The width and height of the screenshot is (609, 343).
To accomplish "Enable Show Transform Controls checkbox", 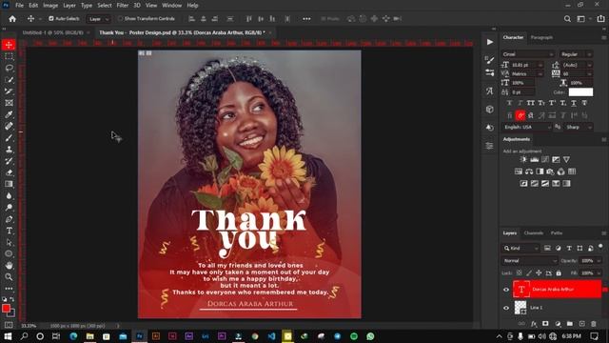I will coord(120,19).
